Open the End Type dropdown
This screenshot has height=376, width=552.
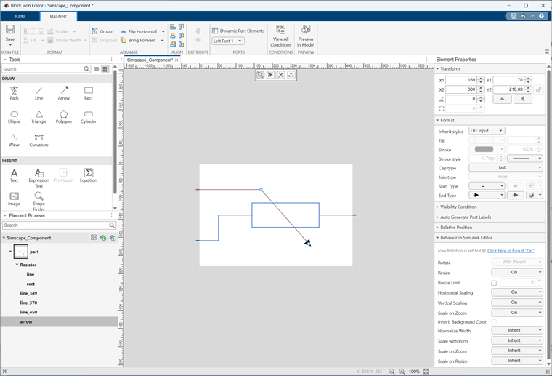(x=487, y=195)
